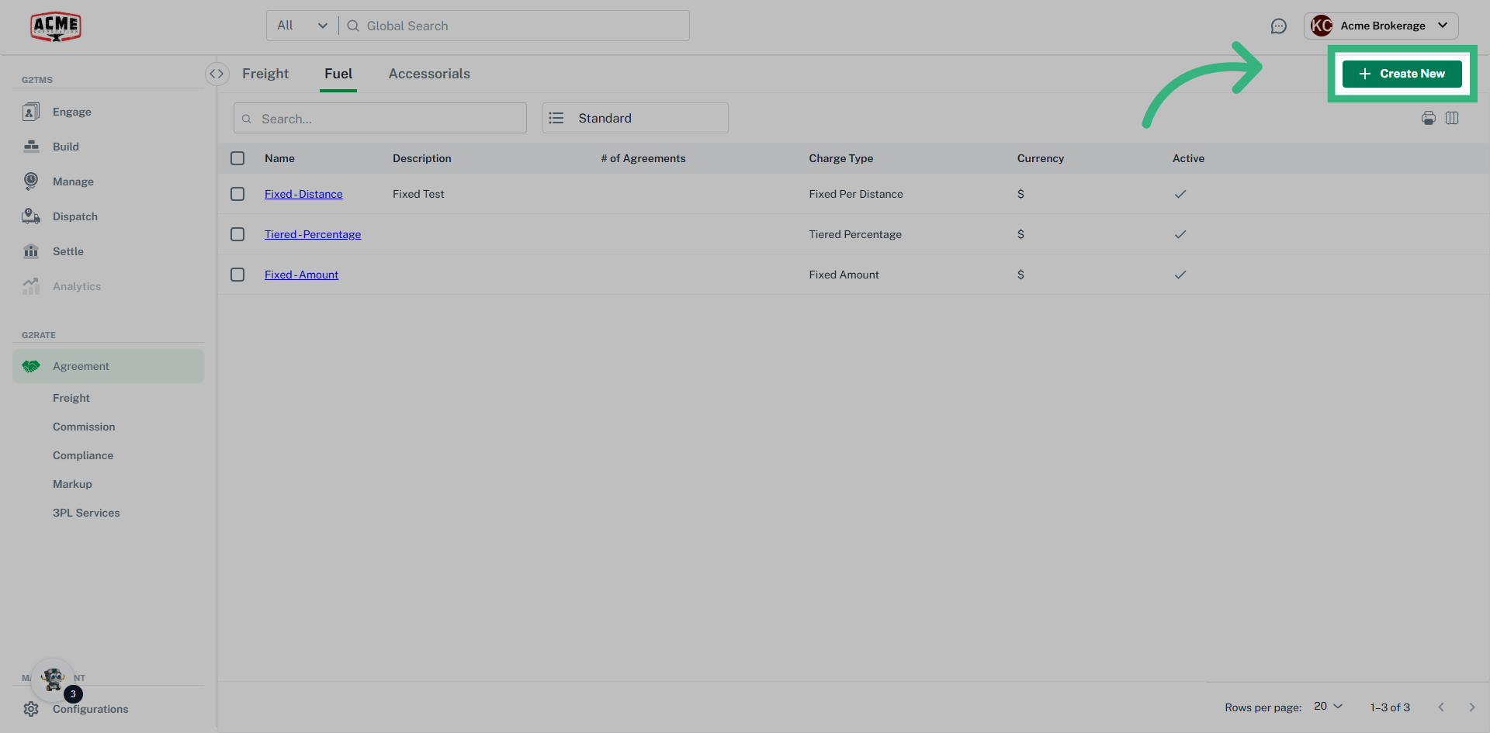The height and width of the screenshot is (733, 1490).
Task: Sort by the Charge Type column header
Action: tap(841, 158)
